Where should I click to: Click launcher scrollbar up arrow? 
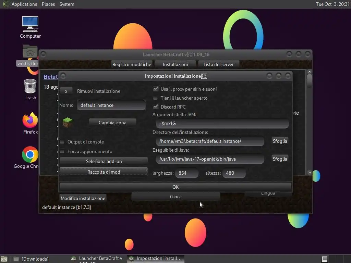click(x=310, y=72)
